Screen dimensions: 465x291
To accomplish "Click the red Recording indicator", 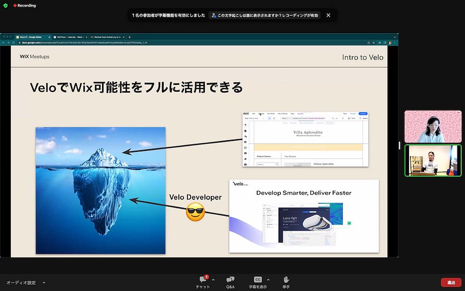I will click(x=25, y=5).
